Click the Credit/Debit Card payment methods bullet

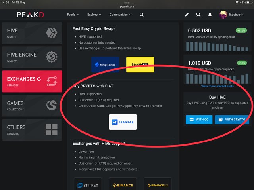[120, 106]
